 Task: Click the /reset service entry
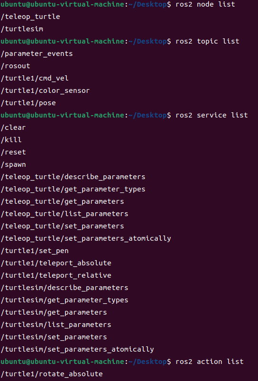pos(13,152)
